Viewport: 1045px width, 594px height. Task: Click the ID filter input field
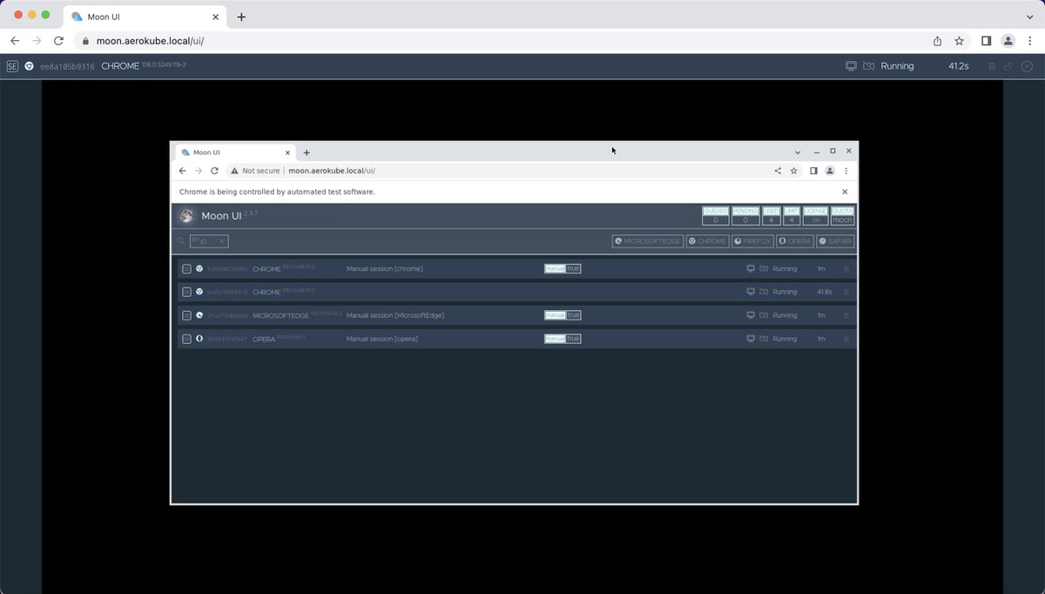[209, 241]
